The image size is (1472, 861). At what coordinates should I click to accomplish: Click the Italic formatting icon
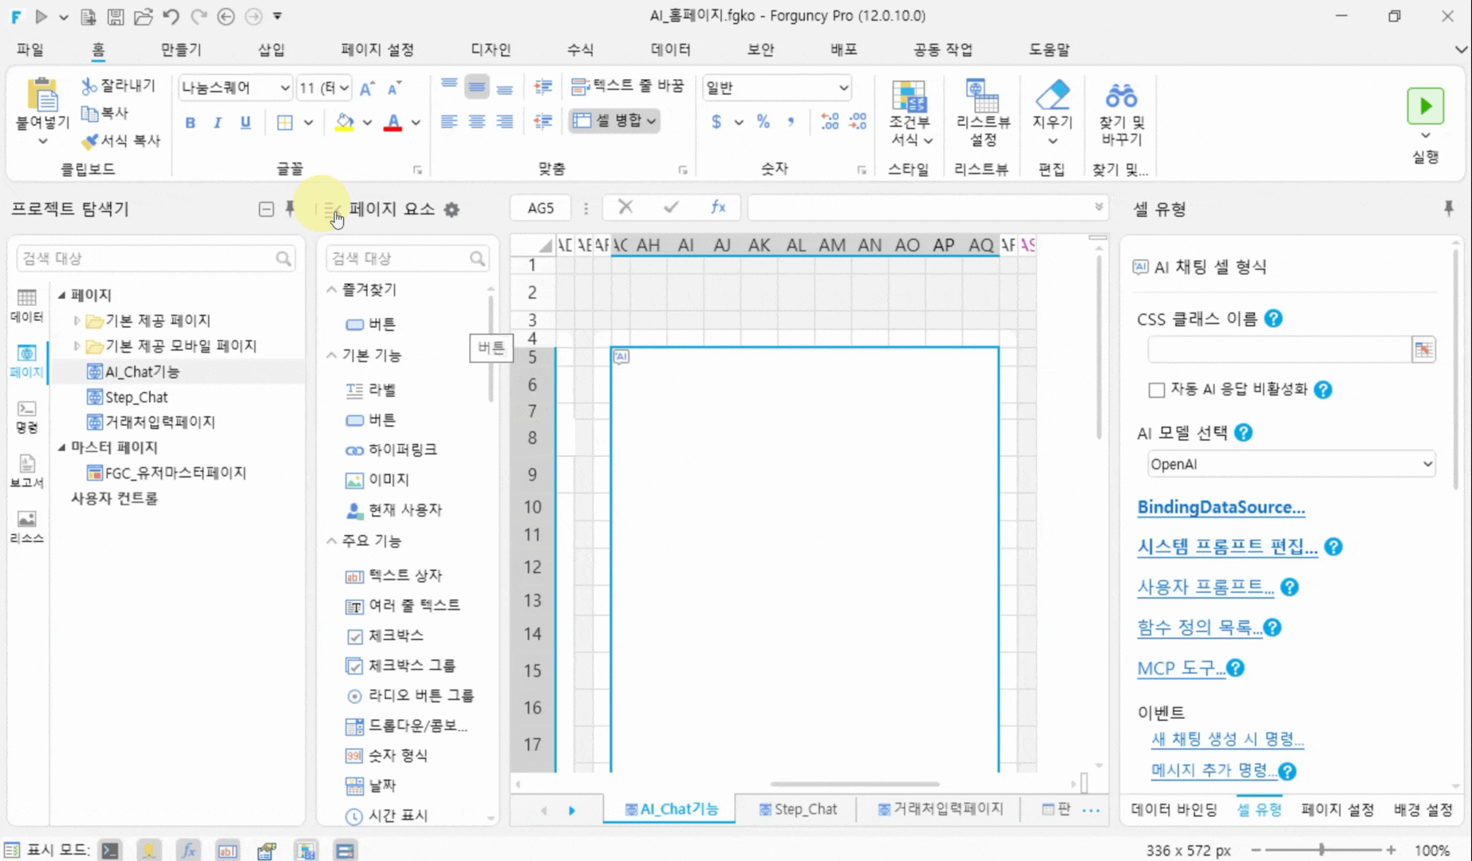point(217,123)
